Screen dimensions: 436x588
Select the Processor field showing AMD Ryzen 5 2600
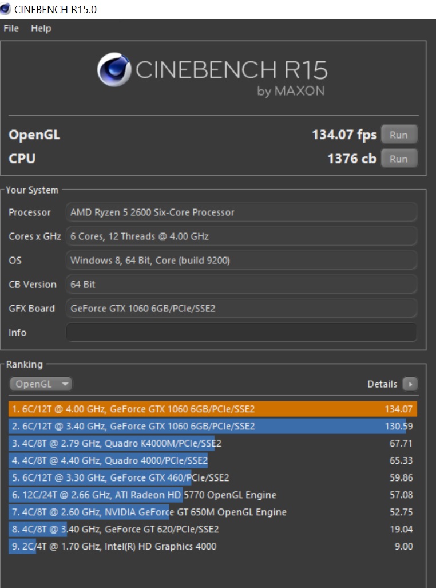click(241, 212)
